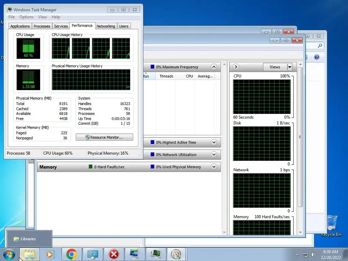Viewport: 348px width, 261px height.
Task: Click the Physical Memory Usage History graph
Action: (91, 80)
